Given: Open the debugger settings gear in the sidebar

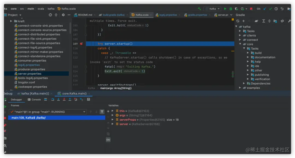Looking at the screenshot, I should pos(5,145).
